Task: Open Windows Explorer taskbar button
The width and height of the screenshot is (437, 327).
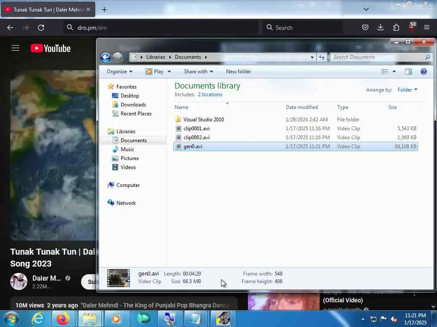Action: 89,318
